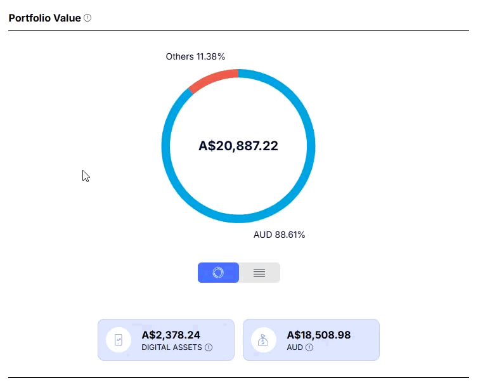The image size is (478, 388).
Task: Switch to list view
Action: pyautogui.click(x=259, y=273)
